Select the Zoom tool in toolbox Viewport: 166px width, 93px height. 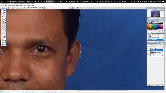pyautogui.click(x=5, y=33)
